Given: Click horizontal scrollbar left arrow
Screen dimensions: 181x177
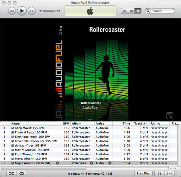Looking at the screenshot, I should click(171, 168).
